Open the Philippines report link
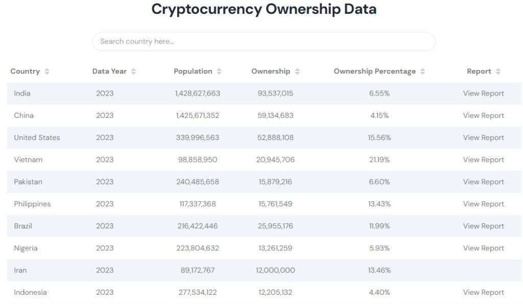 pyautogui.click(x=483, y=204)
